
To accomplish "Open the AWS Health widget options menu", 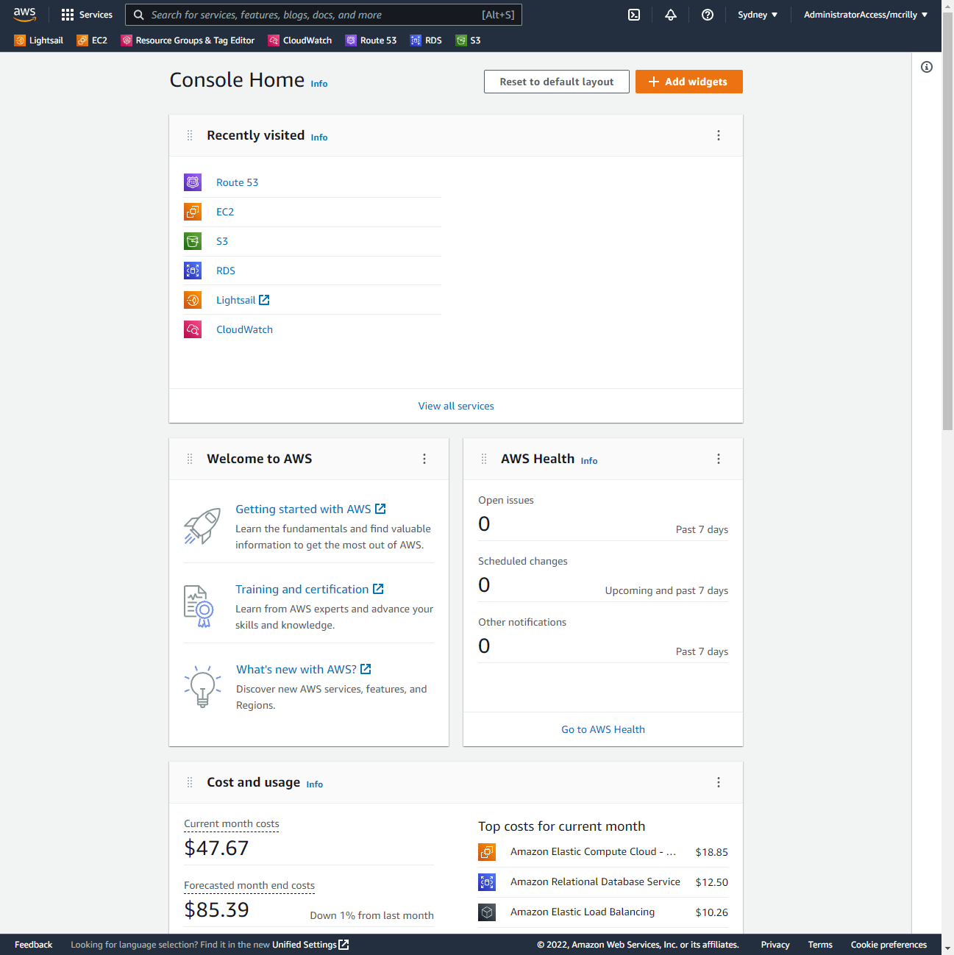I will click(719, 459).
